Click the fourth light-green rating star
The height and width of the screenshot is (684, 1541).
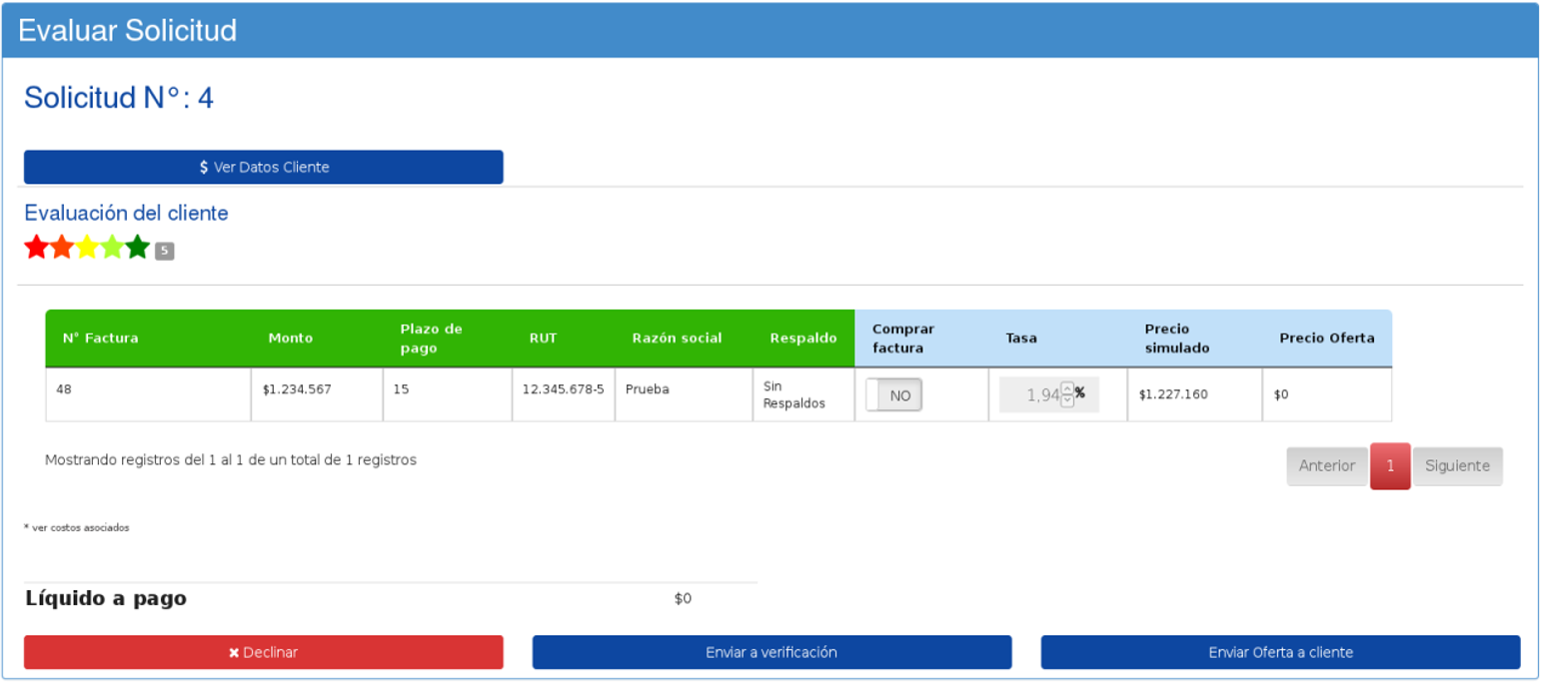112,248
